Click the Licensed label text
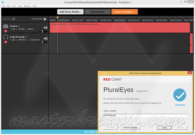Image resolution: width=195 pixels, height=135 pixels. pyautogui.click(x=180, y=105)
